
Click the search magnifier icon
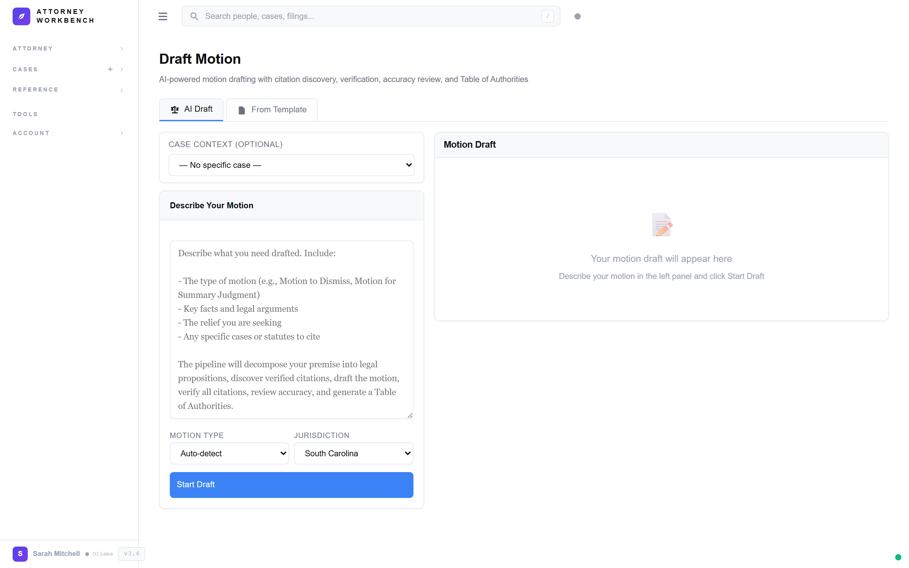(x=194, y=16)
